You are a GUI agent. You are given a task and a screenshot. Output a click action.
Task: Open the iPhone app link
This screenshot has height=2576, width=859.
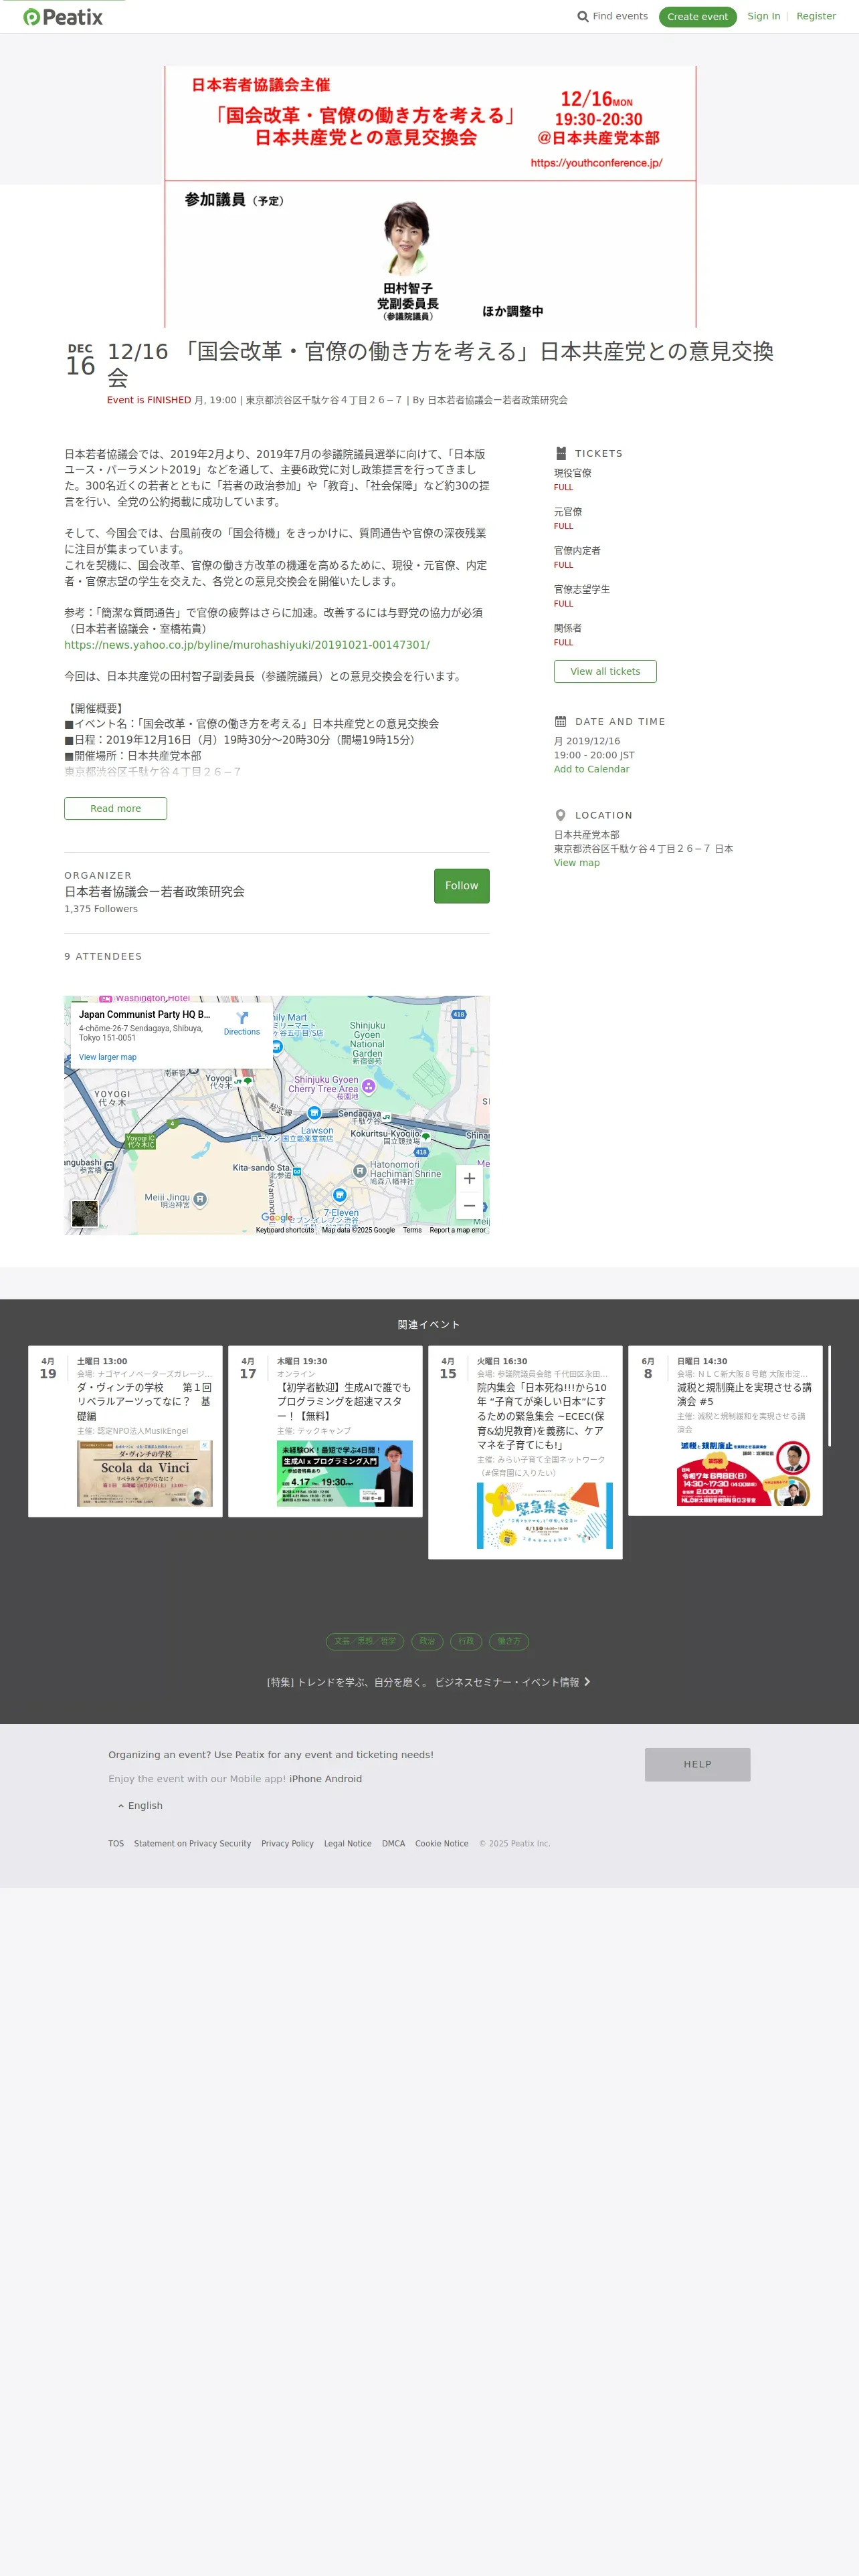304,1779
